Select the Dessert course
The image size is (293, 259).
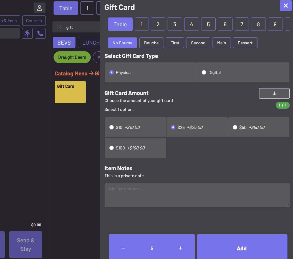tap(245, 43)
